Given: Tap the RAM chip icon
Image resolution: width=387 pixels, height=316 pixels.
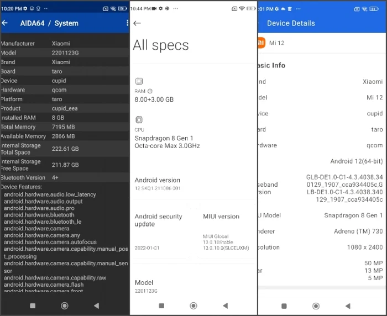Looking at the screenshot, I should pyautogui.click(x=139, y=81).
